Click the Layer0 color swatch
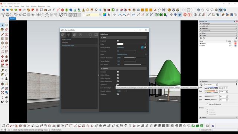 [x=235, y=44]
